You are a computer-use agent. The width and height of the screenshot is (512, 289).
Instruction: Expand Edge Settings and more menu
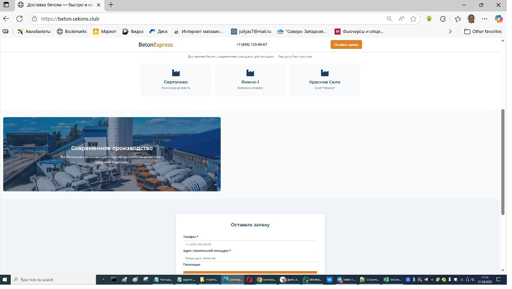coord(485,19)
